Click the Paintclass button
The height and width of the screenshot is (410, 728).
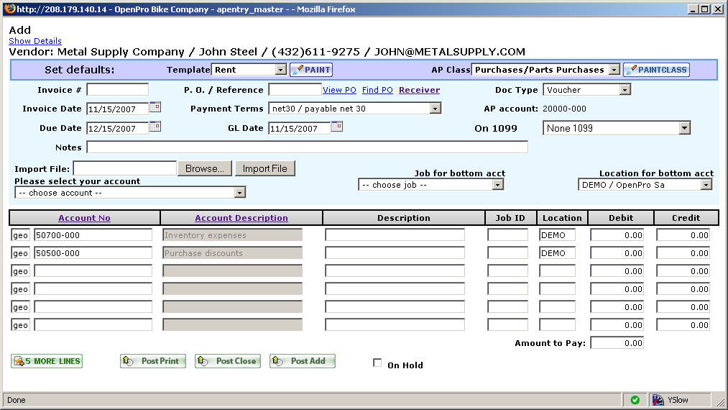pyautogui.click(x=656, y=70)
